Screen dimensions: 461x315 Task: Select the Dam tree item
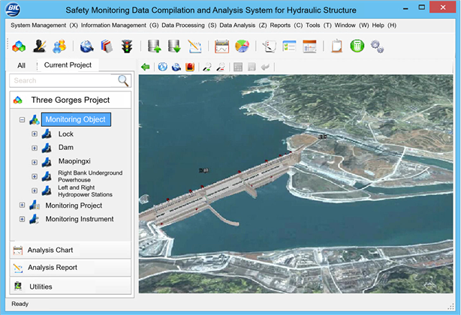click(66, 147)
